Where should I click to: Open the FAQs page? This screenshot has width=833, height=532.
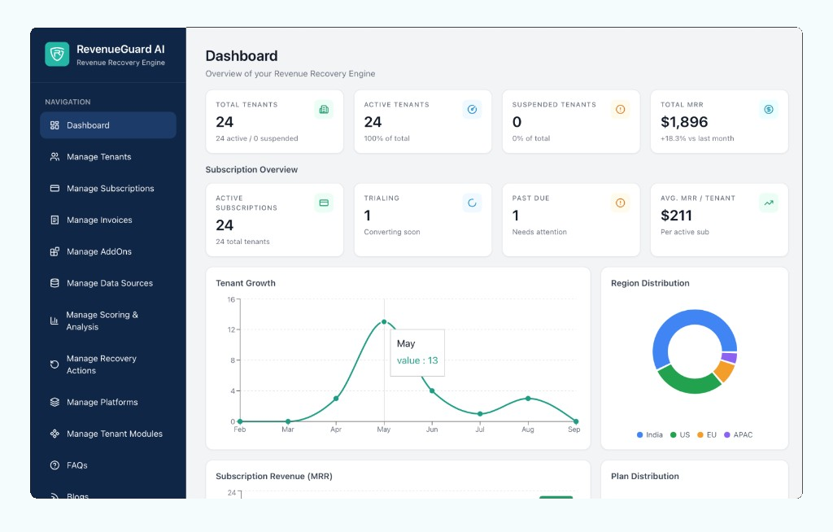click(x=108, y=465)
